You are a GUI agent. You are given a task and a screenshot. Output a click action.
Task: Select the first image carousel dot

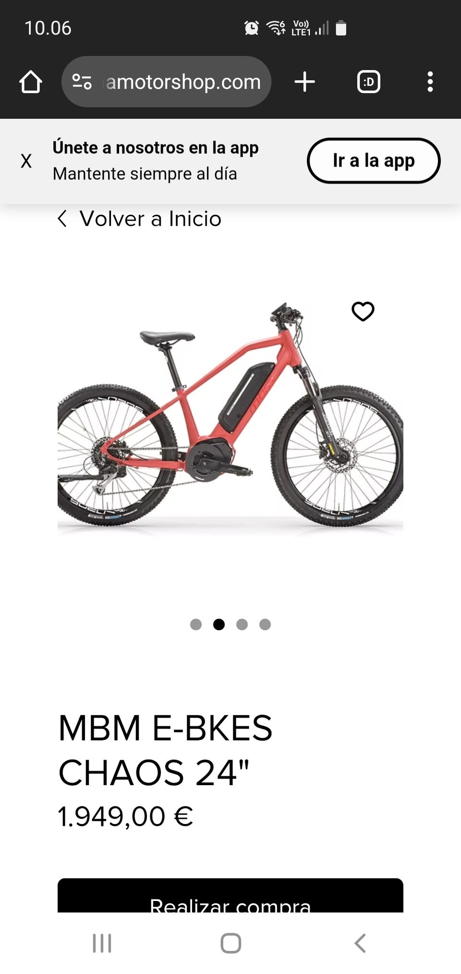[x=196, y=624]
